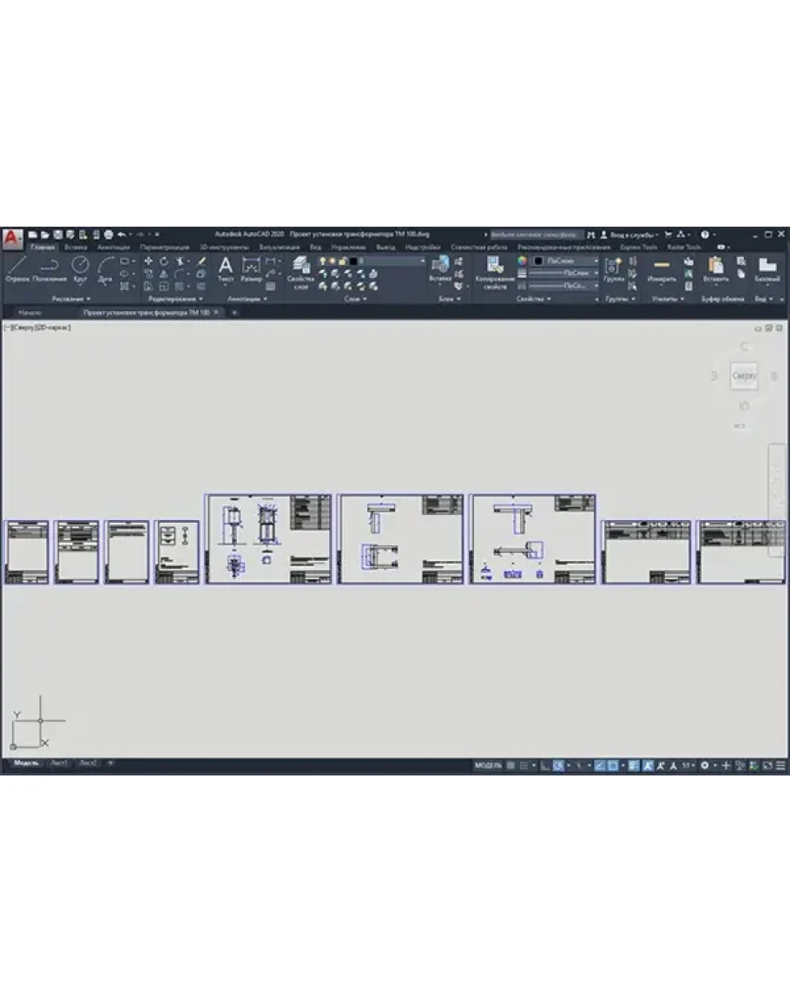Toggle polar tracking in status bar
The image size is (790, 1003).
(559, 765)
